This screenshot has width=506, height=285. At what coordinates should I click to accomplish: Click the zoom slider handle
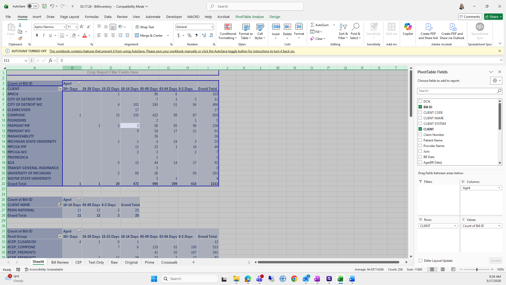(476, 269)
